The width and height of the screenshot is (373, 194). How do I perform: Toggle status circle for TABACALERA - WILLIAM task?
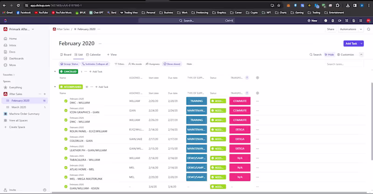(x=66, y=158)
